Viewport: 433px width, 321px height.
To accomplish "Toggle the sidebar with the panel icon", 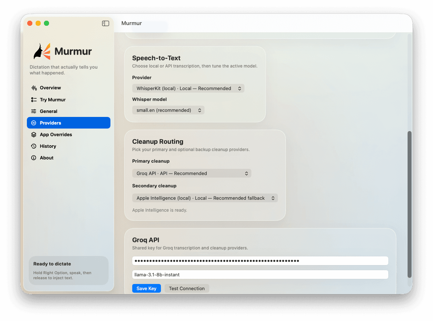I will [x=105, y=23].
